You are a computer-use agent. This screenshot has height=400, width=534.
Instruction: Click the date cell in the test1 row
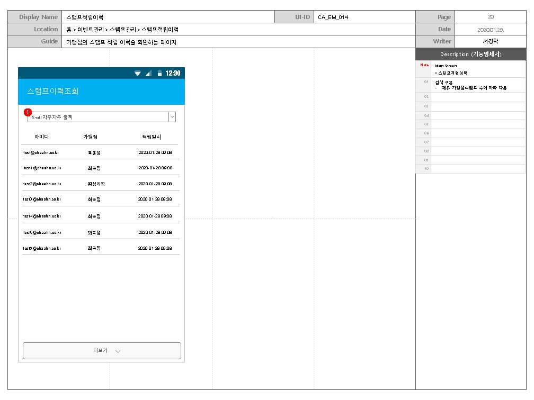pos(155,153)
